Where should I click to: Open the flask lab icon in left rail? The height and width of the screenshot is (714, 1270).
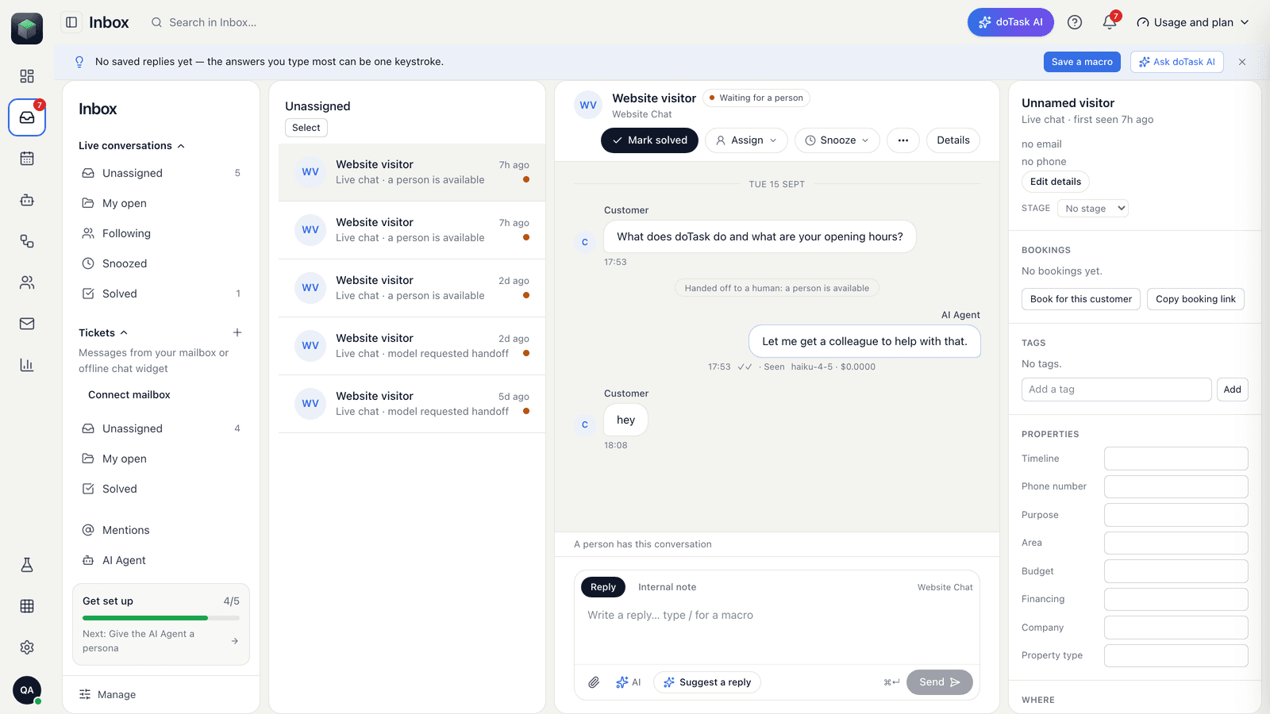(x=27, y=565)
